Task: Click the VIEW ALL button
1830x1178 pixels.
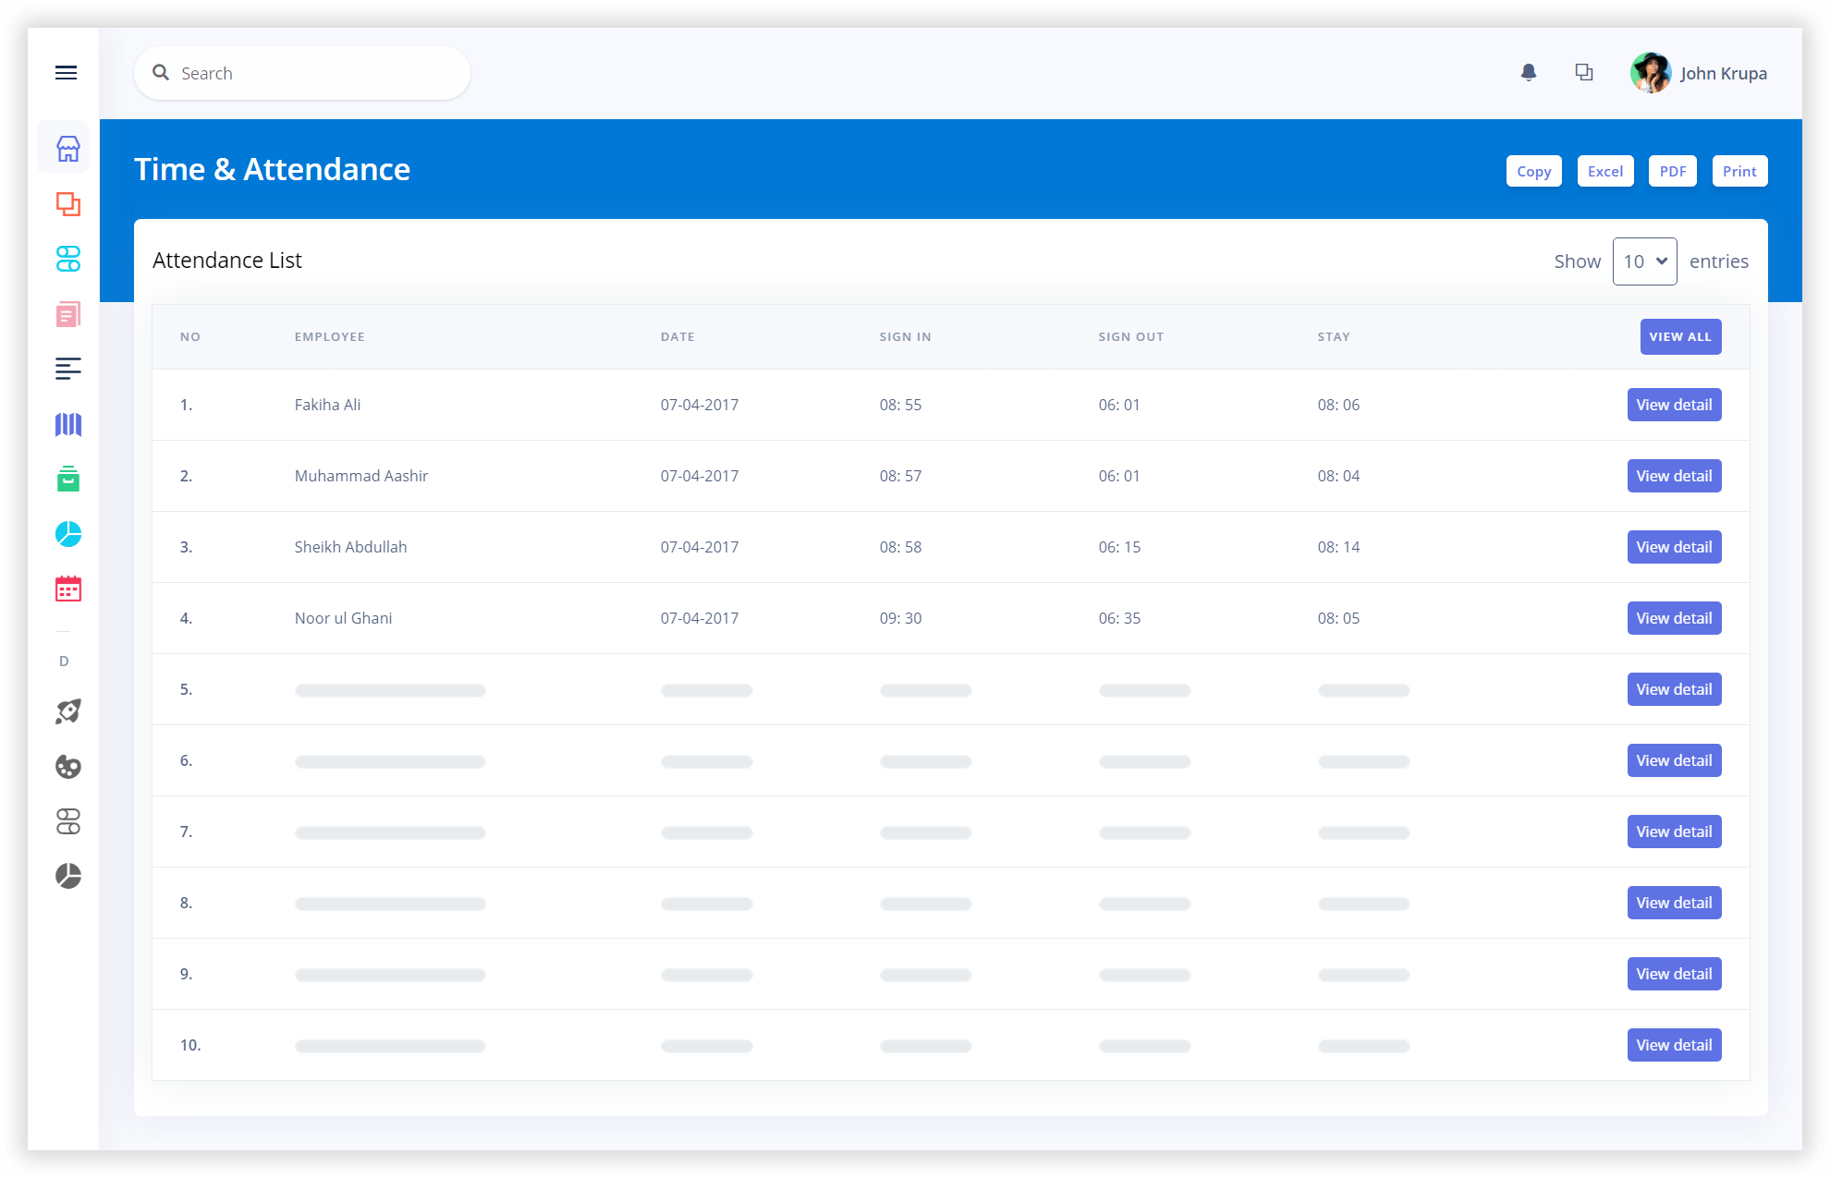Action: pyautogui.click(x=1680, y=336)
